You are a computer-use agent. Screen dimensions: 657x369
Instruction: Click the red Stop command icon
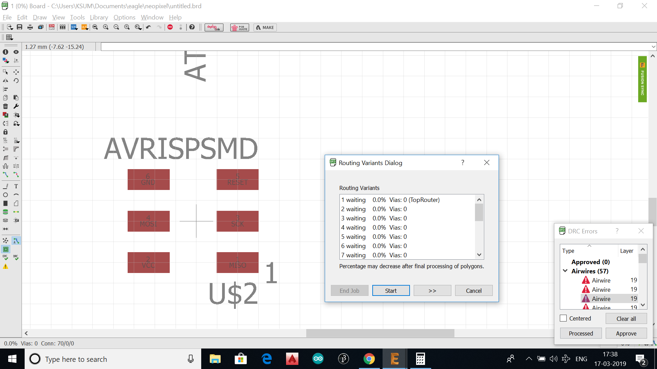coord(170,27)
